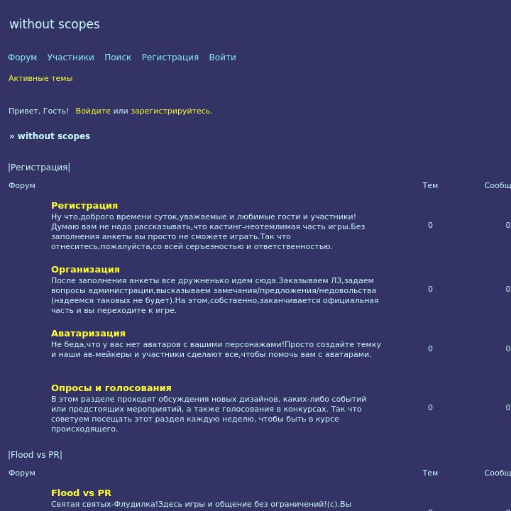This screenshot has width=511, height=511.
Task: Click the |Flood vs PR| category heading
Action: coord(35,455)
